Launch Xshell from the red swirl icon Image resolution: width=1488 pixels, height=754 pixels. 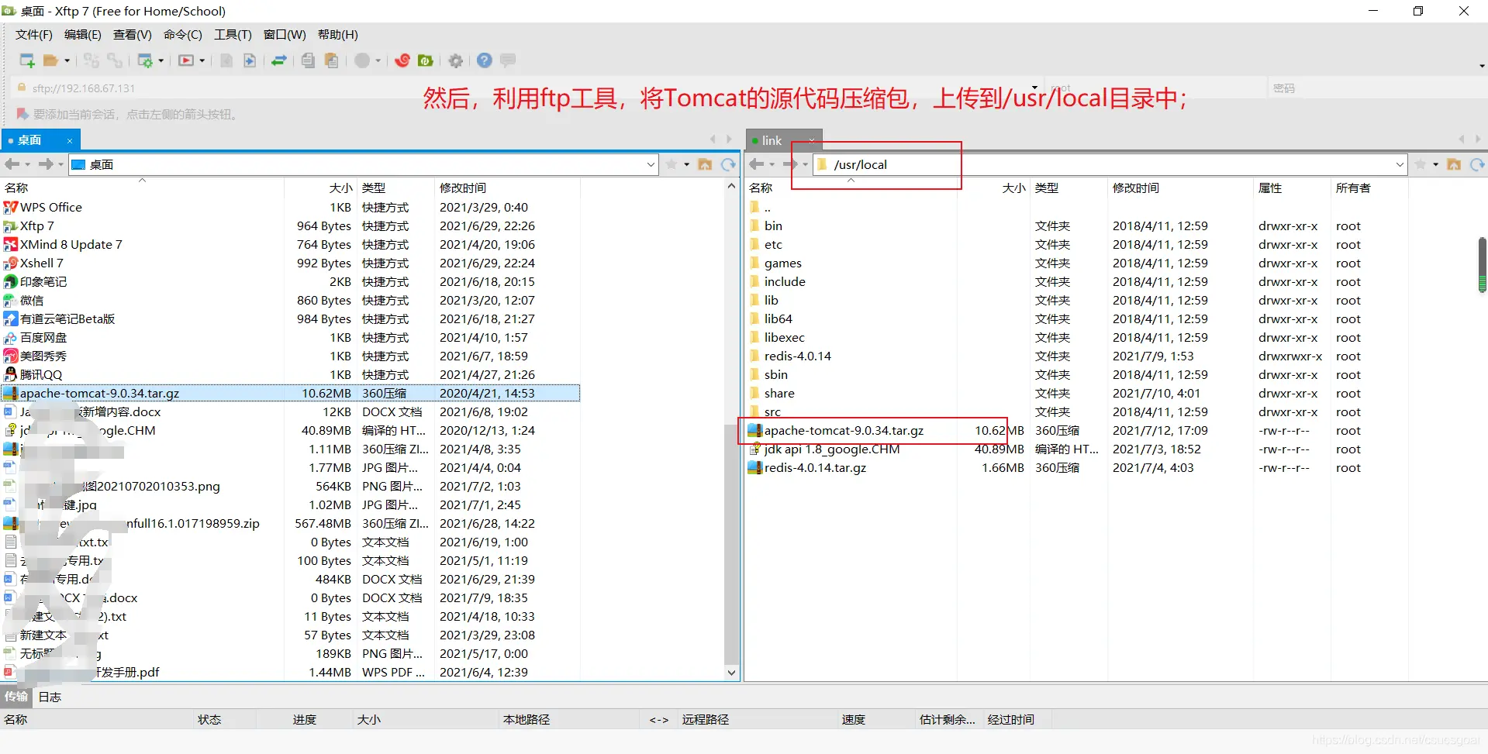tap(402, 60)
